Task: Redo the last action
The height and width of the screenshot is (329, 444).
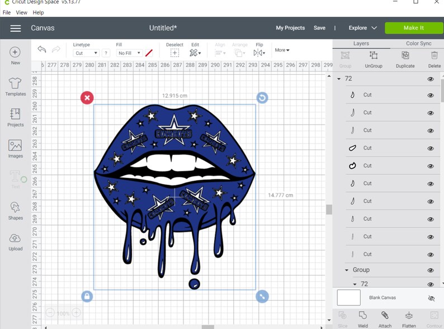Action: click(x=56, y=49)
